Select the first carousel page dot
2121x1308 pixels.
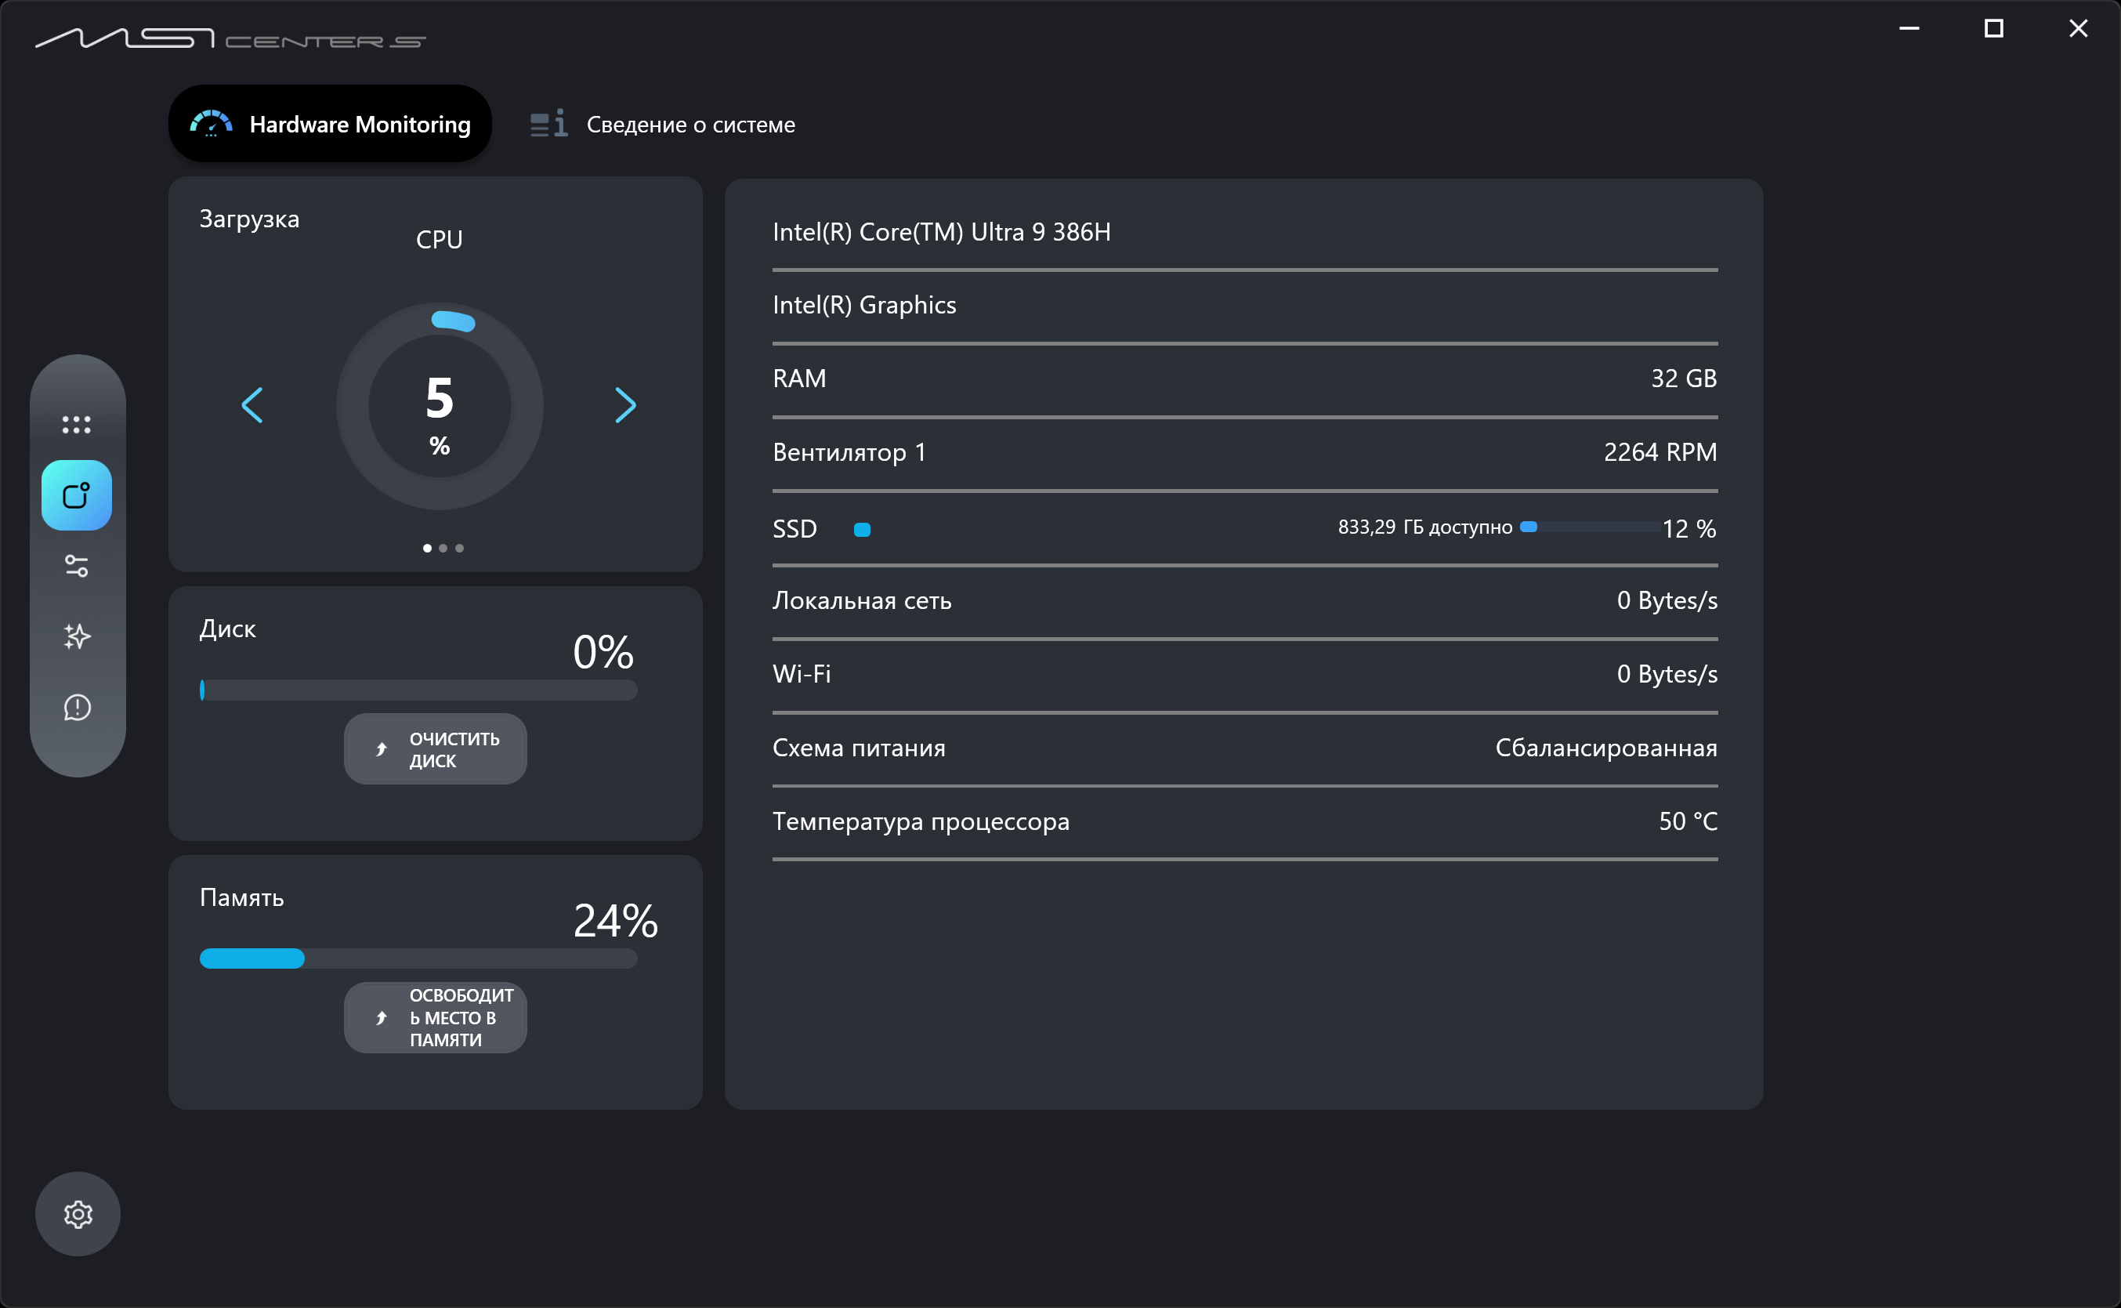coord(427,548)
